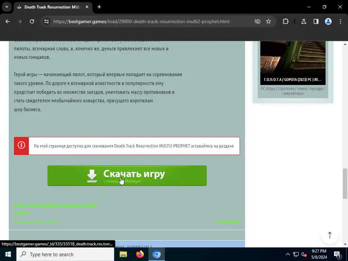Open the network status tray icon
348x261 pixels.
296,254
